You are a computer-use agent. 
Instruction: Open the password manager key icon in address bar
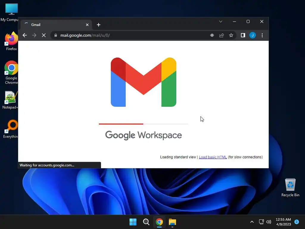(x=212, y=35)
